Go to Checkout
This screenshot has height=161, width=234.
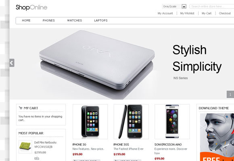(225, 13)
